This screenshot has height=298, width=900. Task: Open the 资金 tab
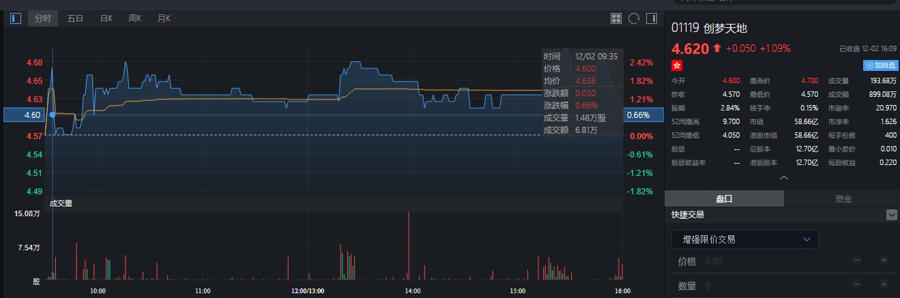[x=843, y=199]
